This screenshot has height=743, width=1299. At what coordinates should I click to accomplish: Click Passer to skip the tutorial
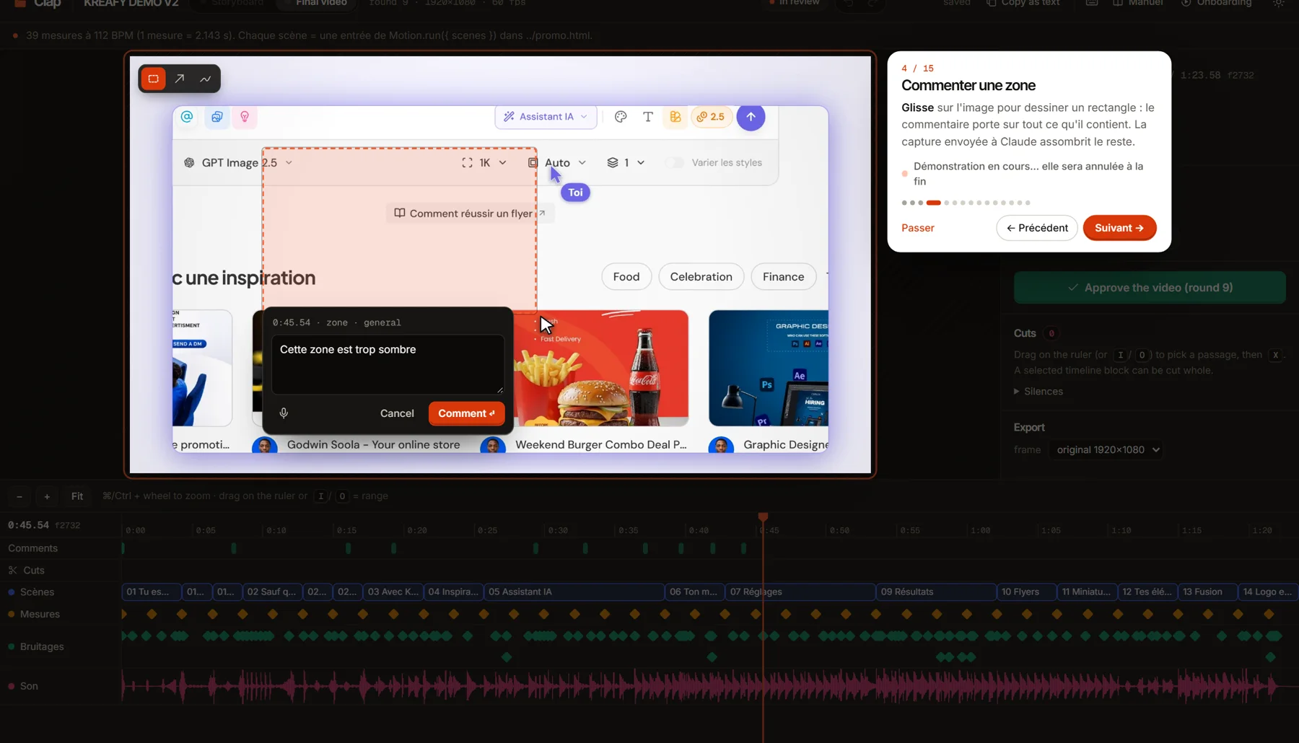[x=918, y=228]
